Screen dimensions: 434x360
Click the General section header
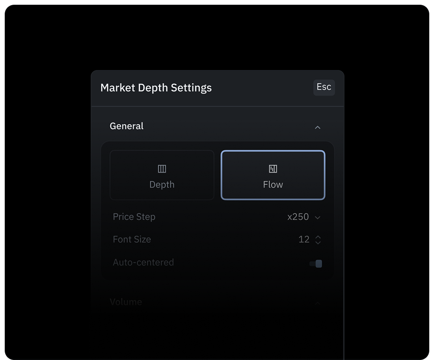[x=127, y=126]
